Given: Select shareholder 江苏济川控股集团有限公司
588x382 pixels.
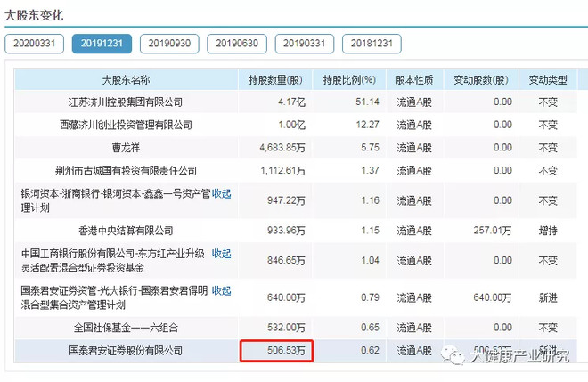Looking at the screenshot, I should 126,102.
